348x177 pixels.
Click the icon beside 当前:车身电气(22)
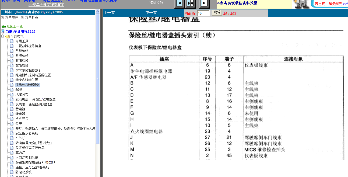click(3, 32)
